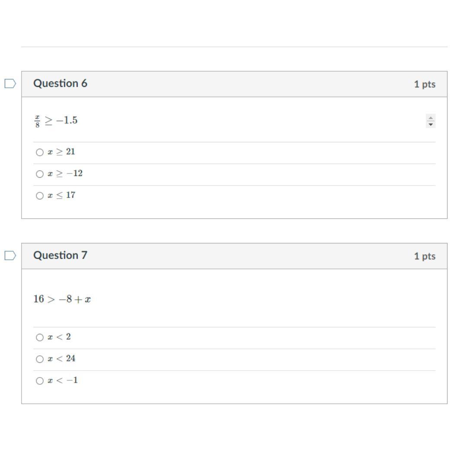Choose the x < 24 radio option
The image size is (467, 467).
(40, 359)
